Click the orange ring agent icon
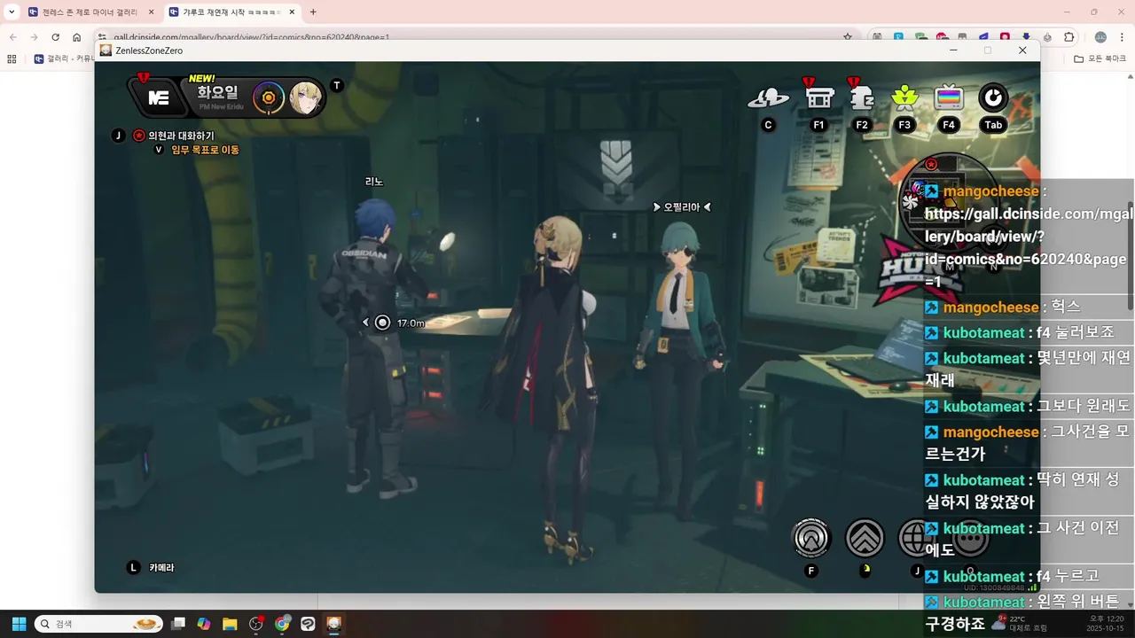Image resolution: width=1135 pixels, height=638 pixels. 269,97
